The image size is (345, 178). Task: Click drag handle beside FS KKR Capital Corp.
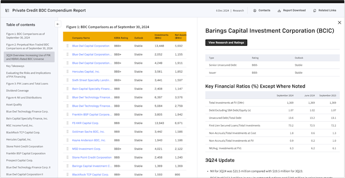point(68,123)
